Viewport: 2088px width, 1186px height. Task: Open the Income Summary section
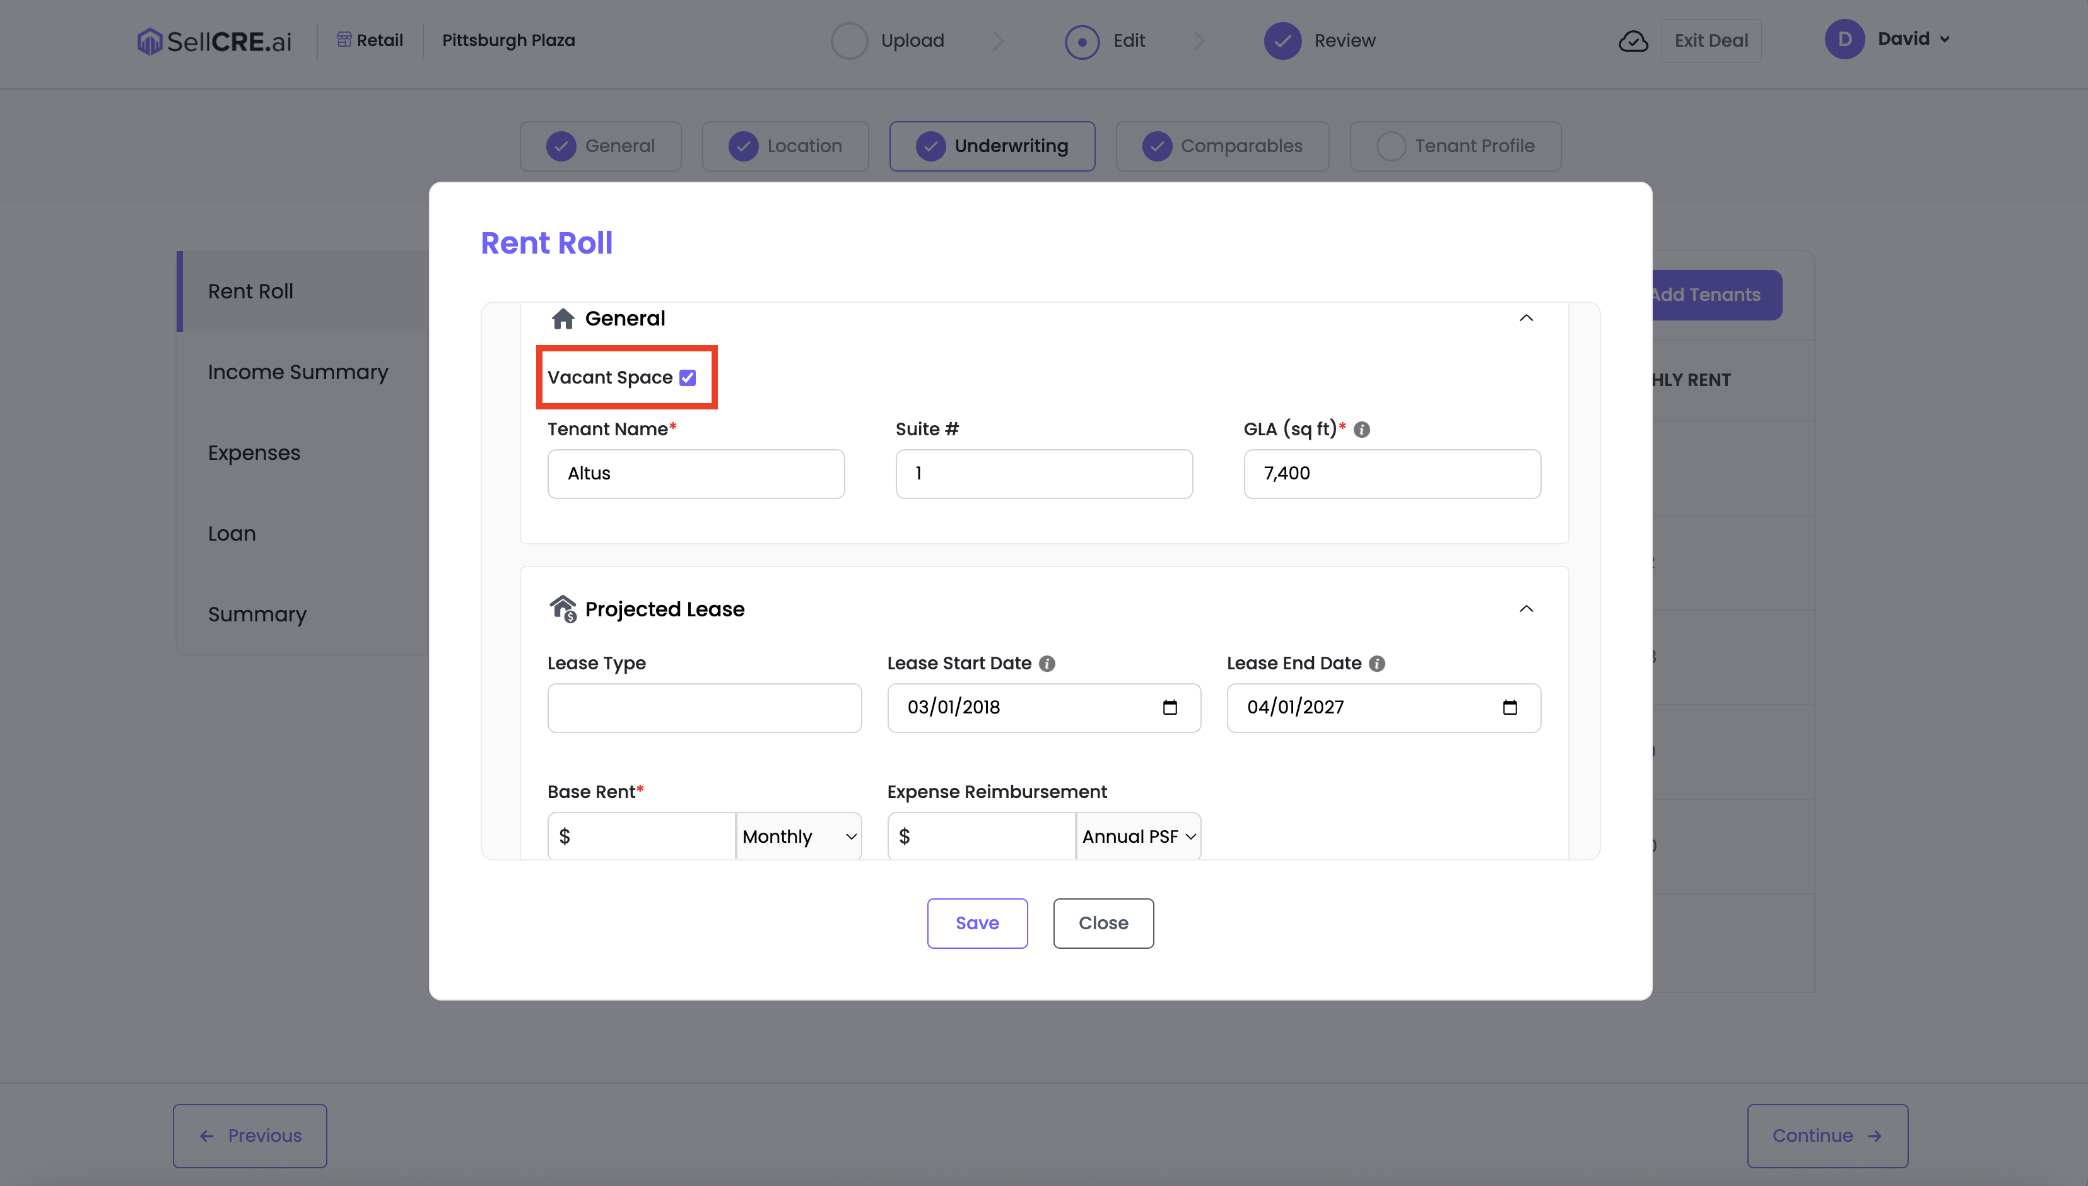click(298, 372)
